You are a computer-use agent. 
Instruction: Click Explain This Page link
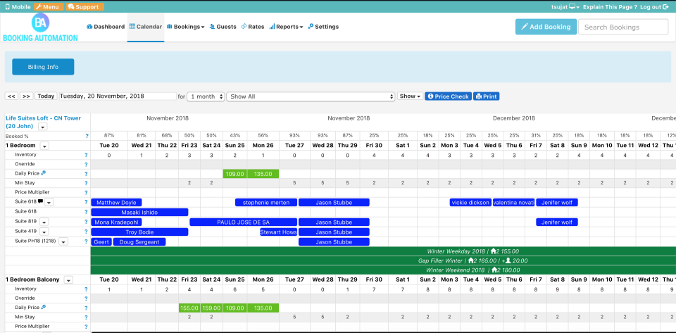click(x=610, y=7)
